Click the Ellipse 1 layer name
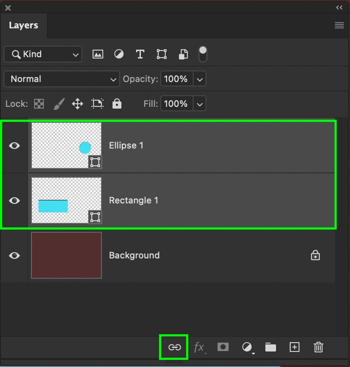The image size is (350, 367). click(x=126, y=145)
